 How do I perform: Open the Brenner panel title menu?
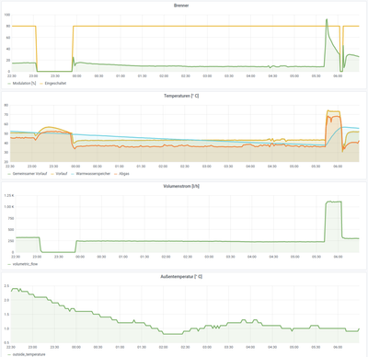181,6
